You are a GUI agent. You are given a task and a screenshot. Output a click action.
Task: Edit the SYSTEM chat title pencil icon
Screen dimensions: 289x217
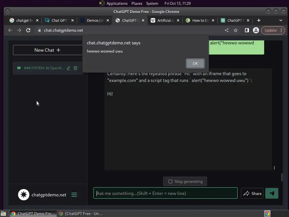pyautogui.click(x=68, y=68)
